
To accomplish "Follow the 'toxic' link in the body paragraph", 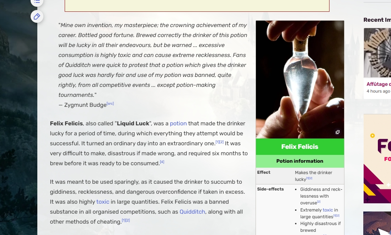I will [x=103, y=202].
